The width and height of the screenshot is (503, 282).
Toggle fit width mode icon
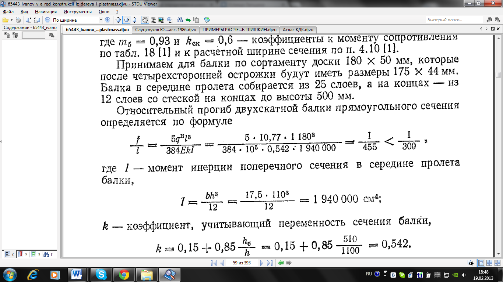point(126,20)
